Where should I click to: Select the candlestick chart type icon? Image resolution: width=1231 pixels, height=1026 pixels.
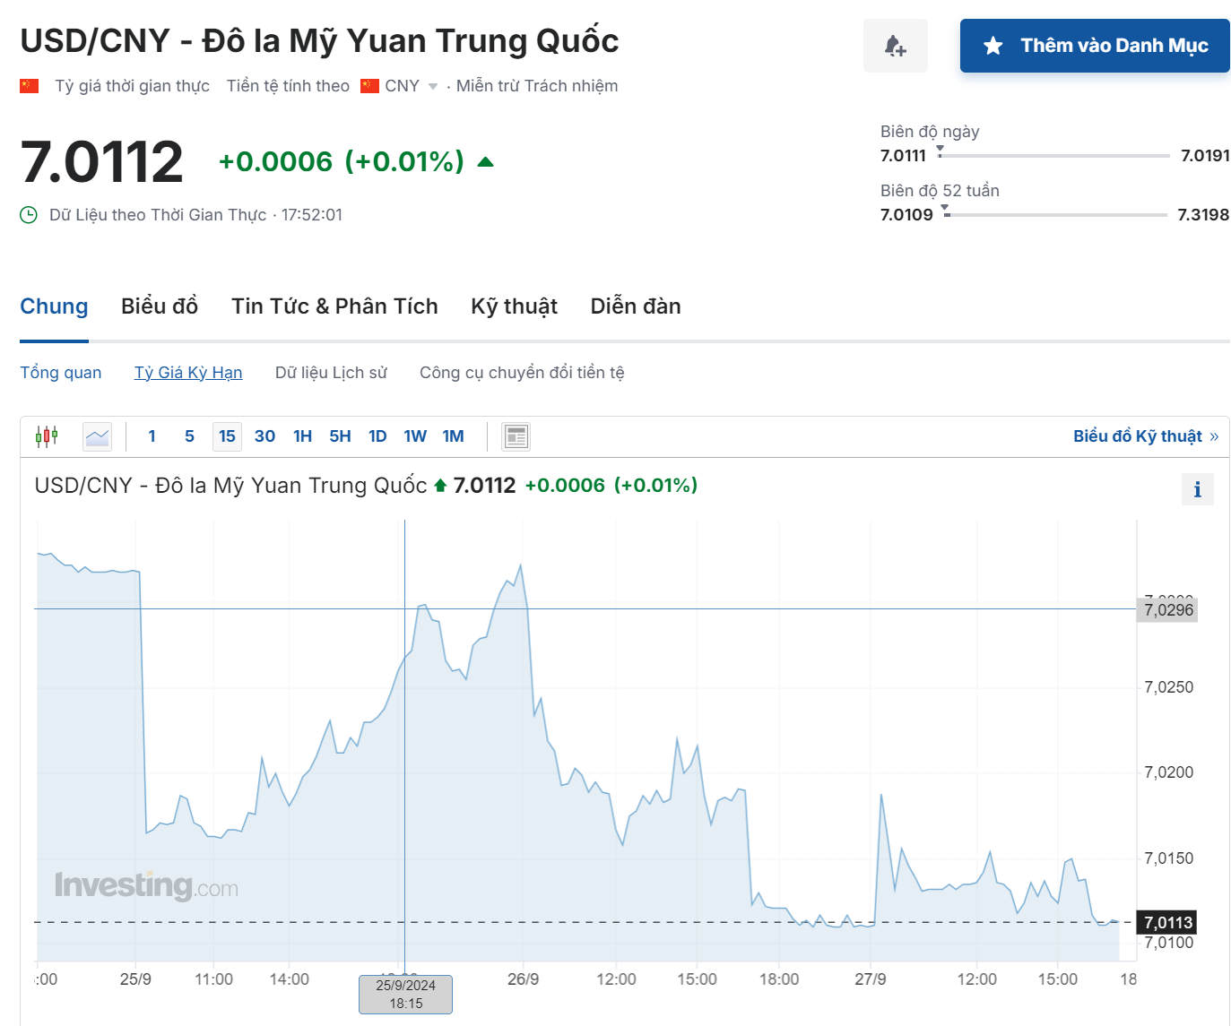click(47, 436)
